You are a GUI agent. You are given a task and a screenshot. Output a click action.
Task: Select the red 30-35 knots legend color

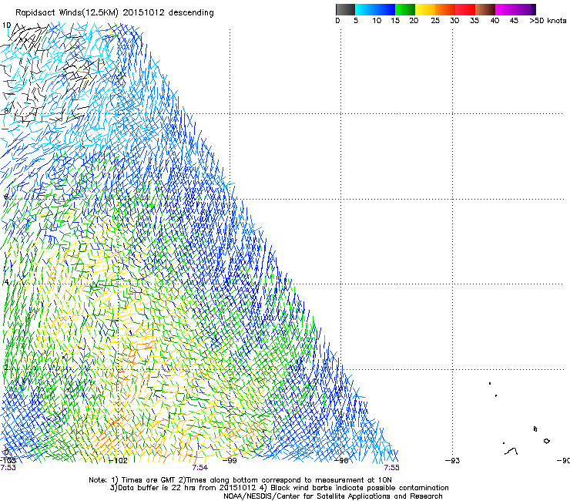tap(465, 9)
